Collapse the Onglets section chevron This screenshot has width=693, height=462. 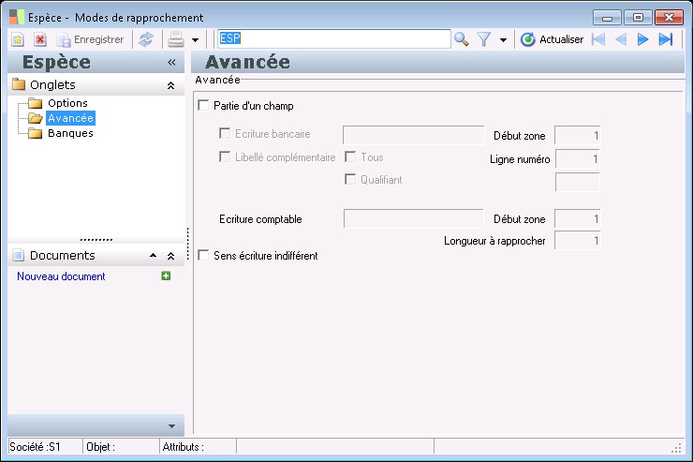(x=170, y=85)
